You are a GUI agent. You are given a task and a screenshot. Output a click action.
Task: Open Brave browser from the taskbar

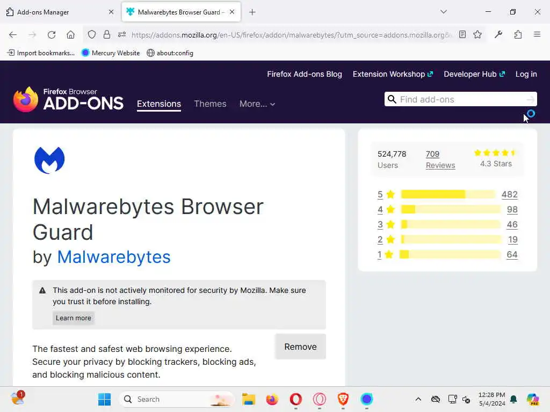[343, 399]
